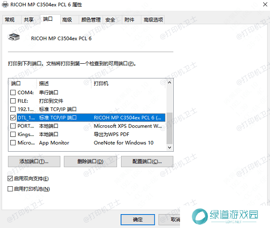270x228 pixels.
Task: Click the port list scroll-up arrow
Action: (x=169, y=83)
